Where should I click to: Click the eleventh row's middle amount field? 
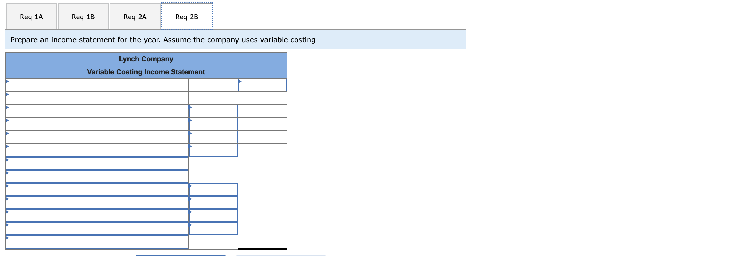coord(213,216)
